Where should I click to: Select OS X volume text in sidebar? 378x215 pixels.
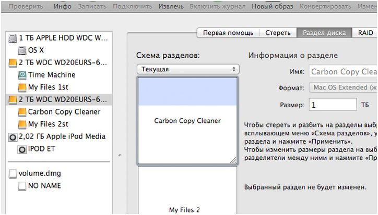point(36,50)
